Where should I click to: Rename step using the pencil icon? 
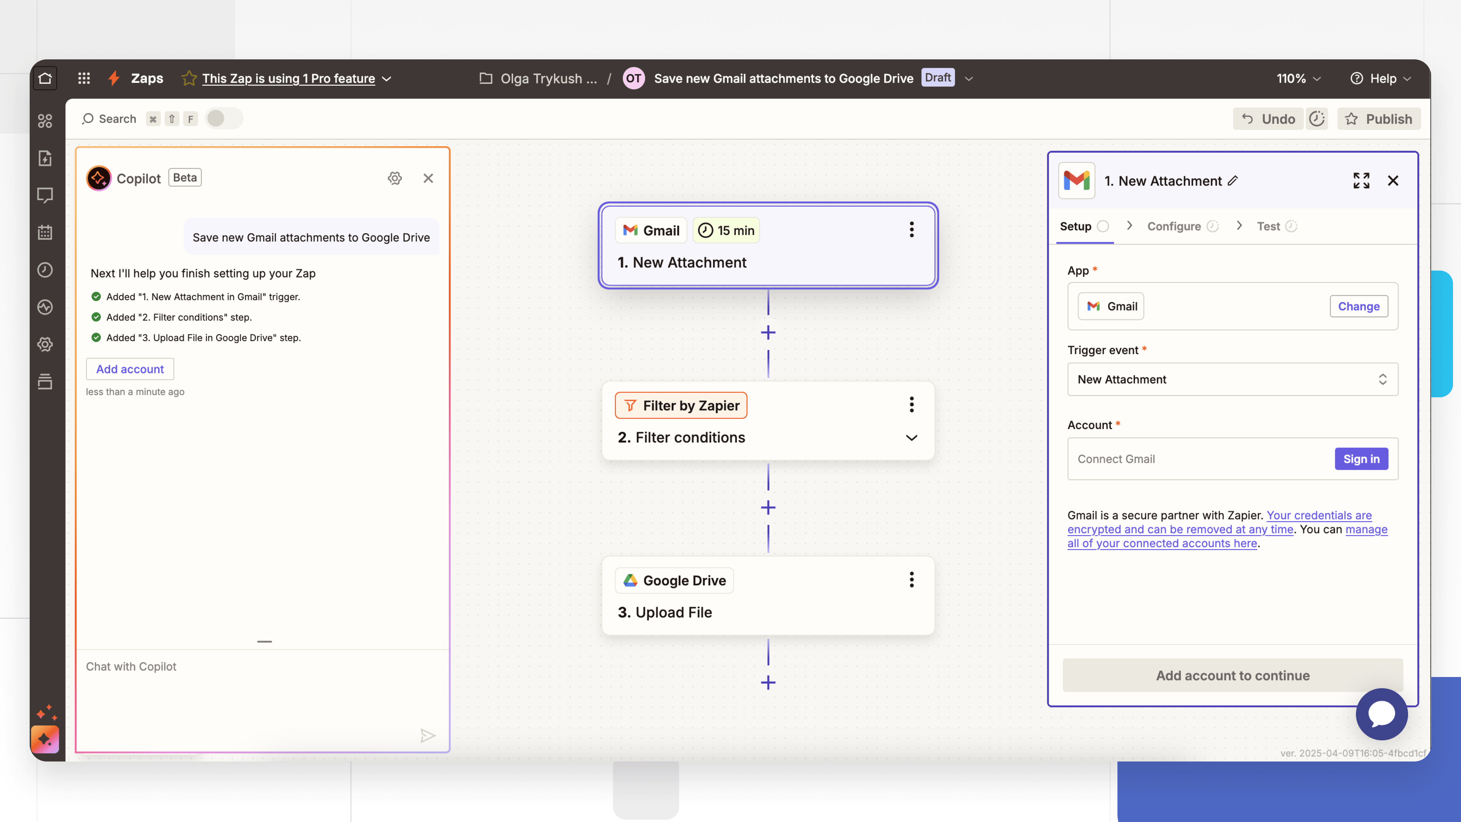point(1232,181)
